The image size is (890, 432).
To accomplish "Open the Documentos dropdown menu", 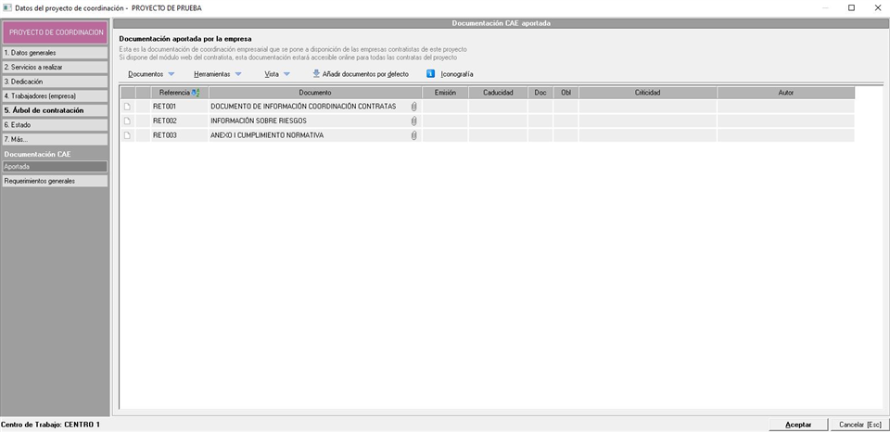I will tap(151, 74).
